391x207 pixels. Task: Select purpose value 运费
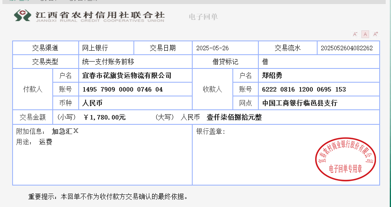tap(46, 142)
